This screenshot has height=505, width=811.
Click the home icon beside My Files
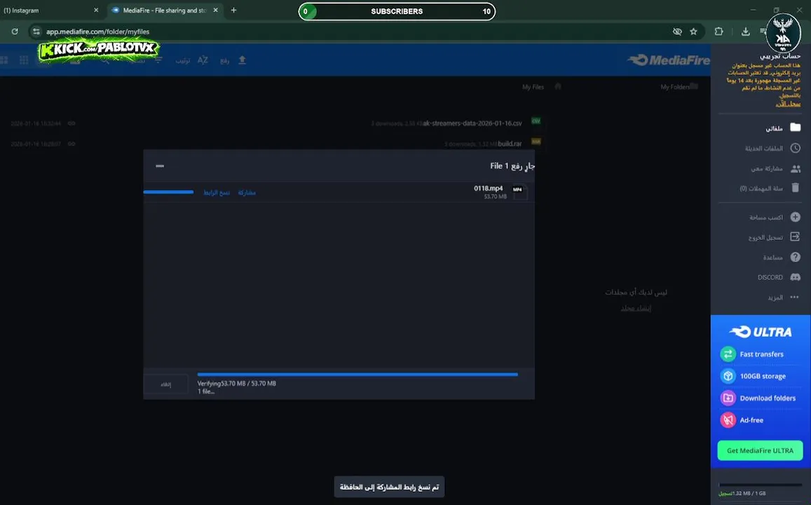coord(558,86)
